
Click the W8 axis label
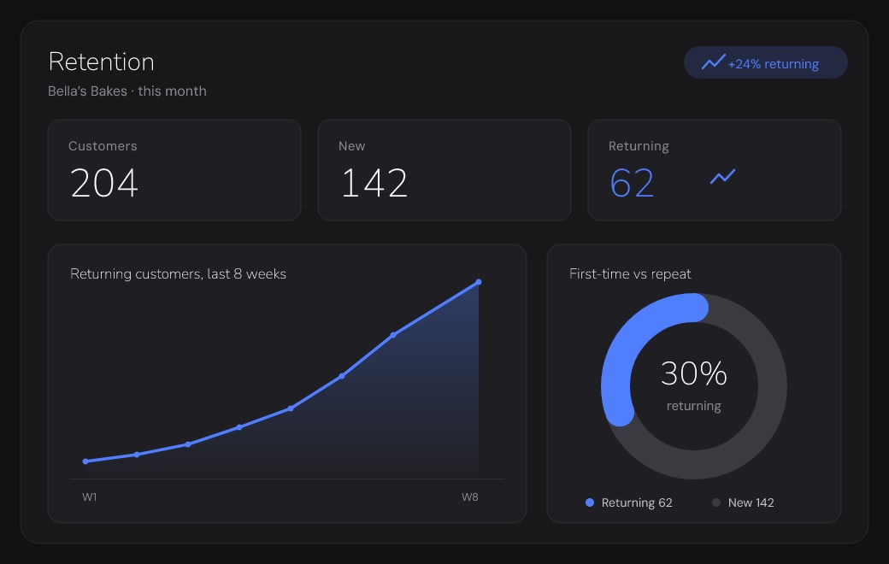(x=470, y=497)
